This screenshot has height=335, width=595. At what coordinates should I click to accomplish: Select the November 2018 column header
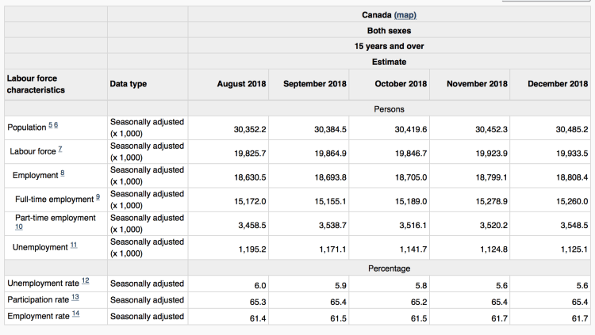(x=477, y=84)
